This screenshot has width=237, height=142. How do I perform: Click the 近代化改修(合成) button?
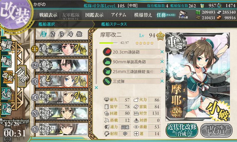coord(182,130)
